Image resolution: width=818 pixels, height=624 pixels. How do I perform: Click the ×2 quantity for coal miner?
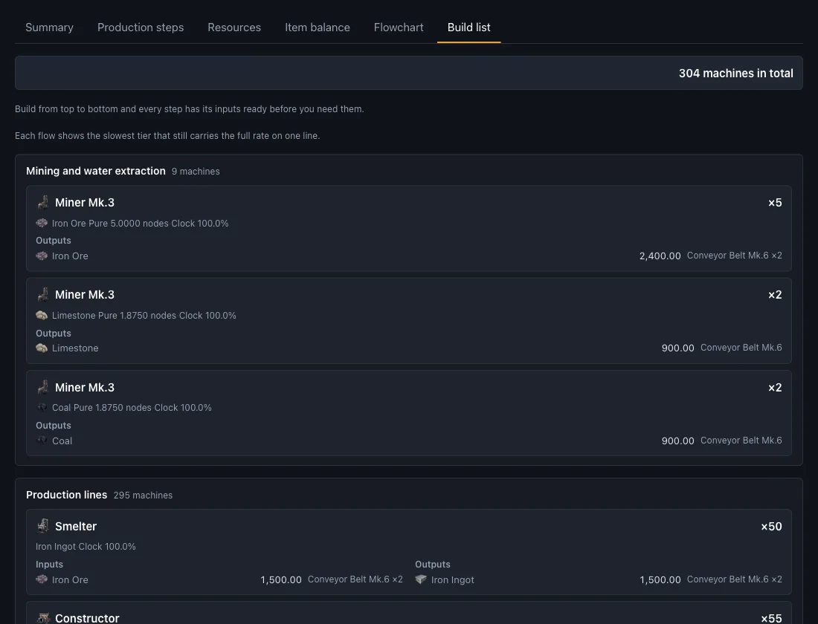tap(775, 388)
